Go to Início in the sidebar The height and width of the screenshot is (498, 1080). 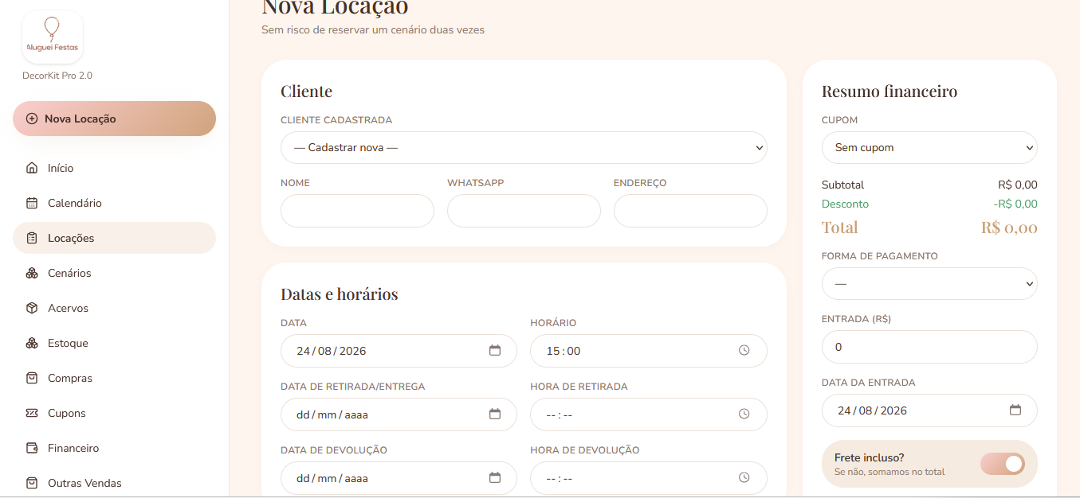[114, 168]
